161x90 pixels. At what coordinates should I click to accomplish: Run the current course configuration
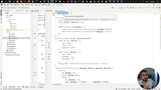tap(128, 8)
